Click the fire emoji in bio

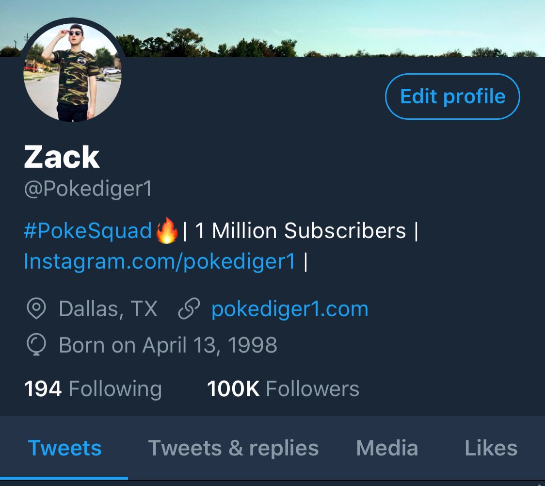coord(167,230)
